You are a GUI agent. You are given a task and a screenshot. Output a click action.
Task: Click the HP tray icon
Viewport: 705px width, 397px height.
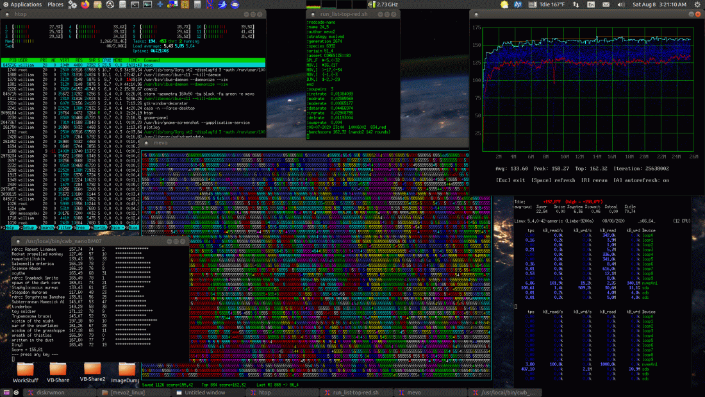[x=518, y=4]
